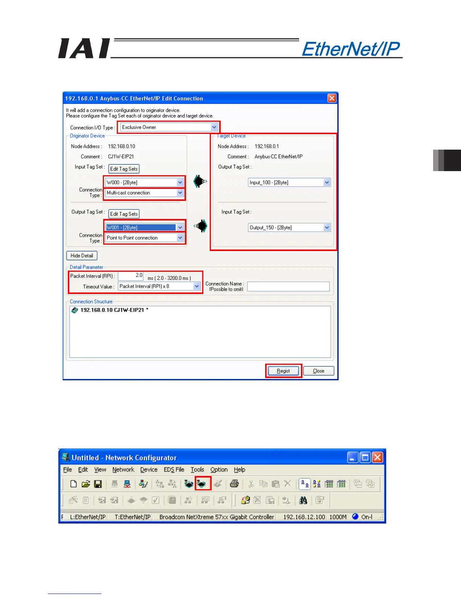Click the L:EtherNet/IP status bar entry
The width and height of the screenshot is (461, 597).
tap(88, 517)
